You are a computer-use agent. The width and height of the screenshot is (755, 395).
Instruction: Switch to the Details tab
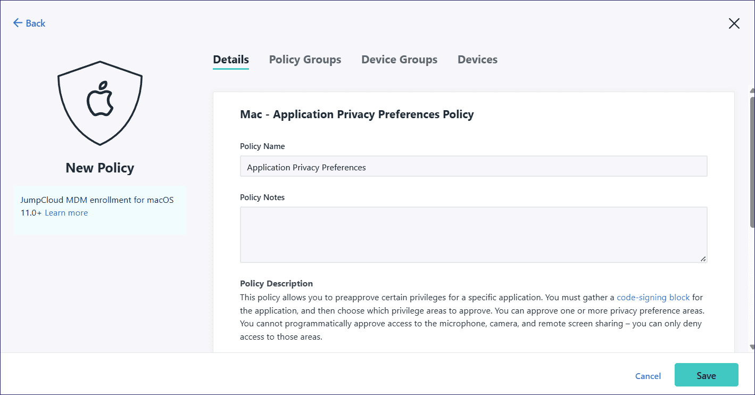click(230, 59)
